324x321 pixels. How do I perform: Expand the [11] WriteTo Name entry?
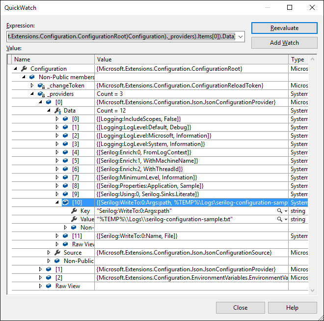click(x=57, y=236)
